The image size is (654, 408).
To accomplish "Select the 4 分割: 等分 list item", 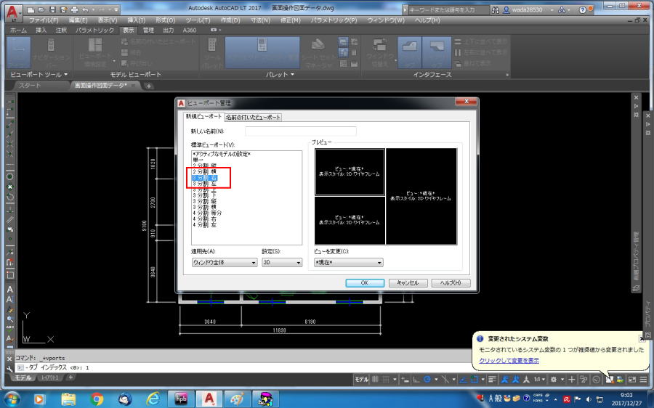I will tap(207, 213).
